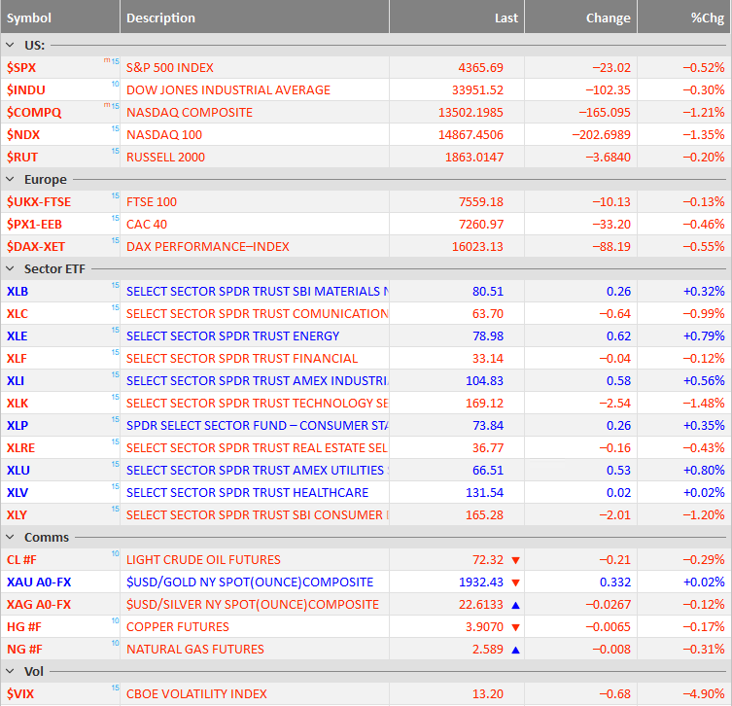The height and width of the screenshot is (706, 732).
Task: Click XLU percent change +0.80%
Action: (704, 471)
